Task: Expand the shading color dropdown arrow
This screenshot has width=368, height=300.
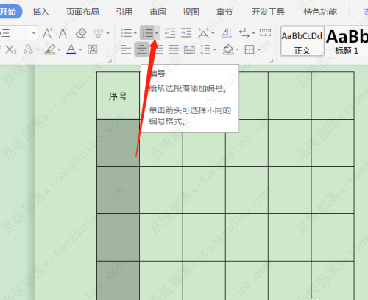Action: (238, 49)
